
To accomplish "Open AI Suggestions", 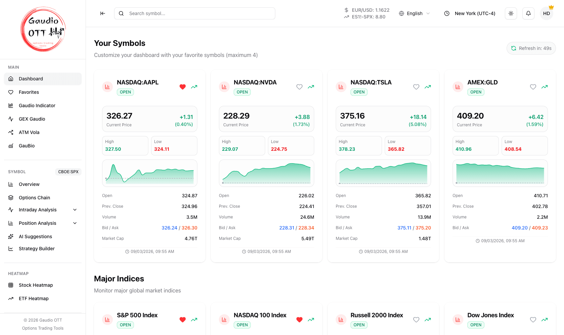I will (x=43, y=237).
